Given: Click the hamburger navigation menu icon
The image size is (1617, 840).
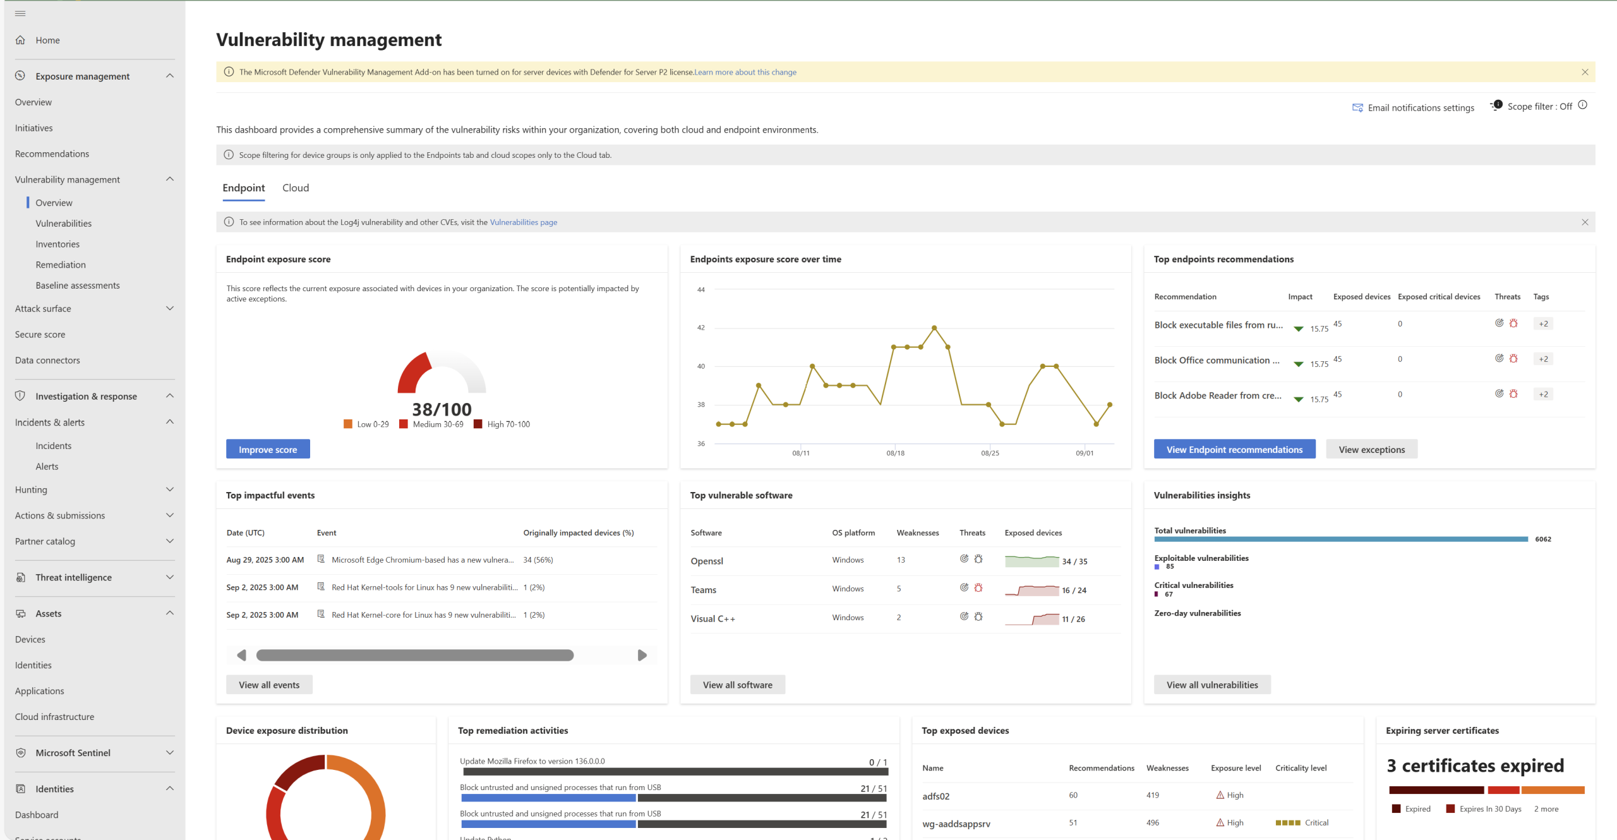Looking at the screenshot, I should [20, 13].
